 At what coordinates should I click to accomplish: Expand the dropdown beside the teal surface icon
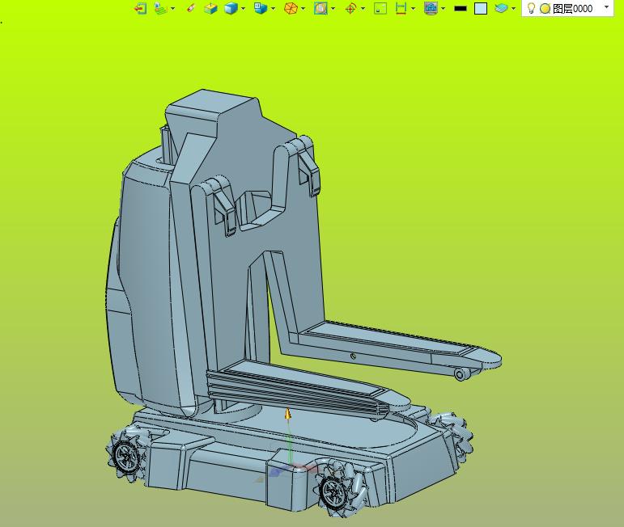[x=513, y=8]
